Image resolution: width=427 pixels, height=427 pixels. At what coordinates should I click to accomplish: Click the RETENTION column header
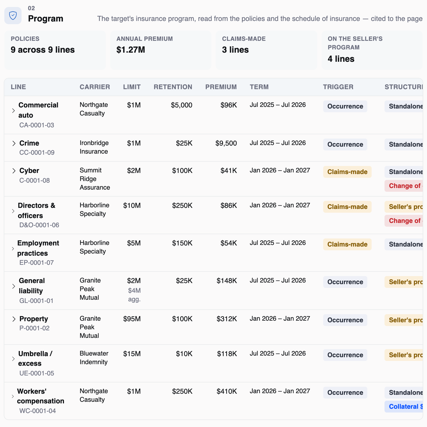[x=173, y=87]
